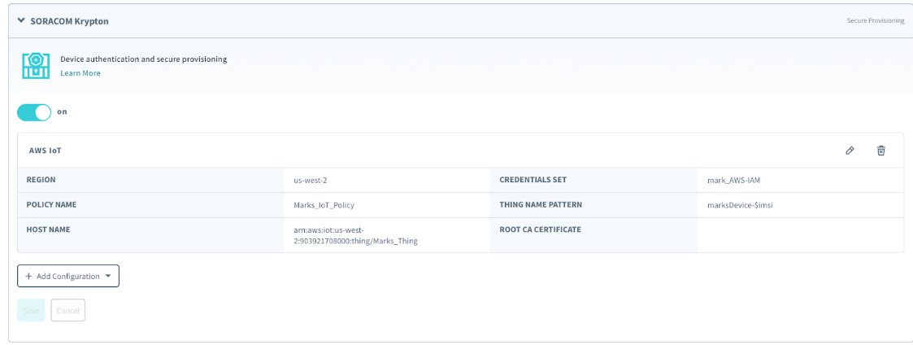Click the HOST NAME label
913x345 pixels.
point(48,229)
